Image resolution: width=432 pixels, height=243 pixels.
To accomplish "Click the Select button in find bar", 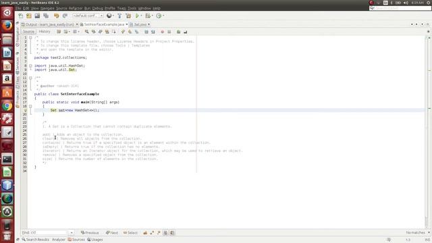I will pyautogui.click(x=130, y=233).
